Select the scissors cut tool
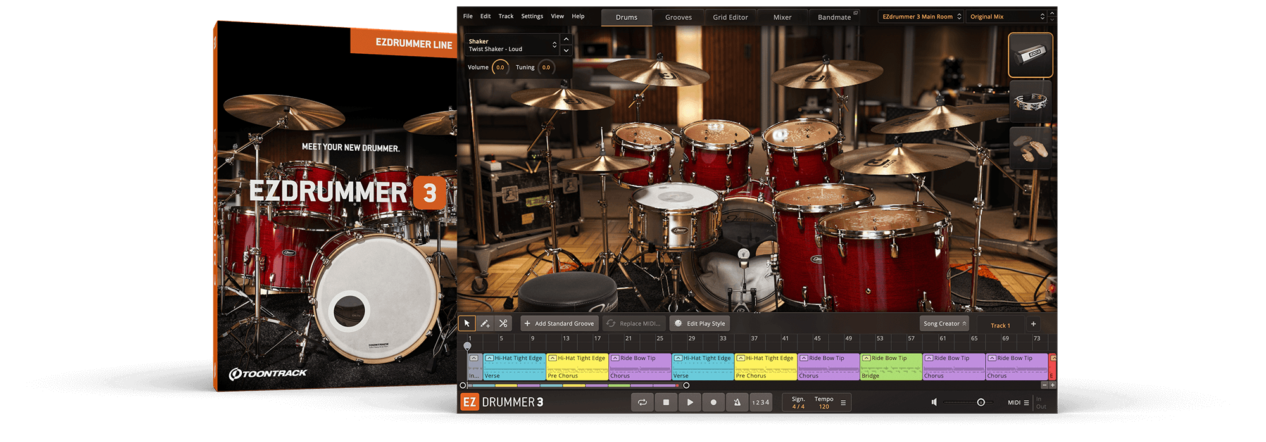 503,324
